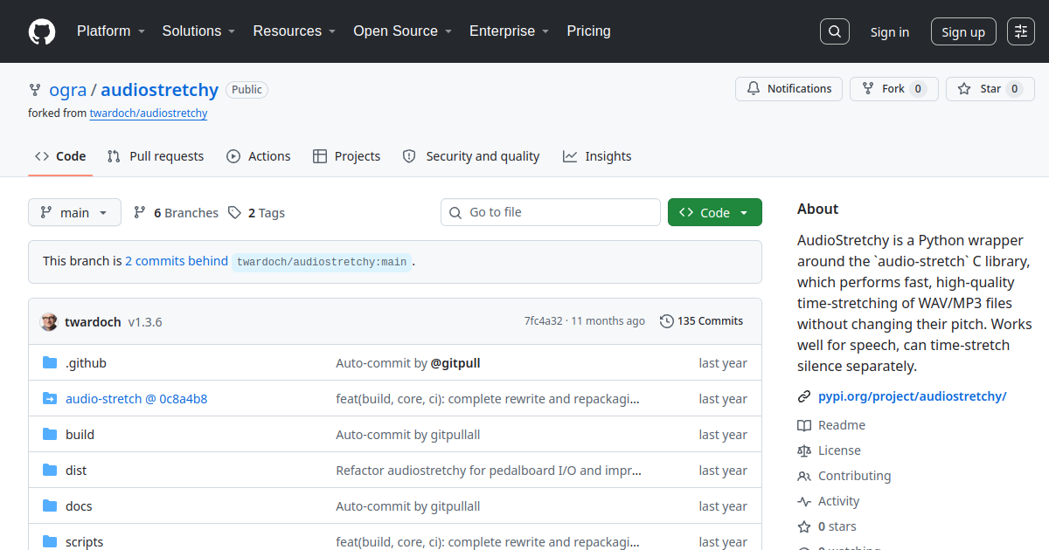Click the Sign in link

click(x=889, y=32)
